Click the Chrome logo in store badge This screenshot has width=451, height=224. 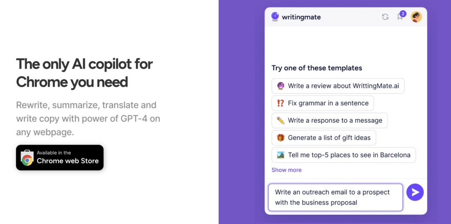point(27,160)
